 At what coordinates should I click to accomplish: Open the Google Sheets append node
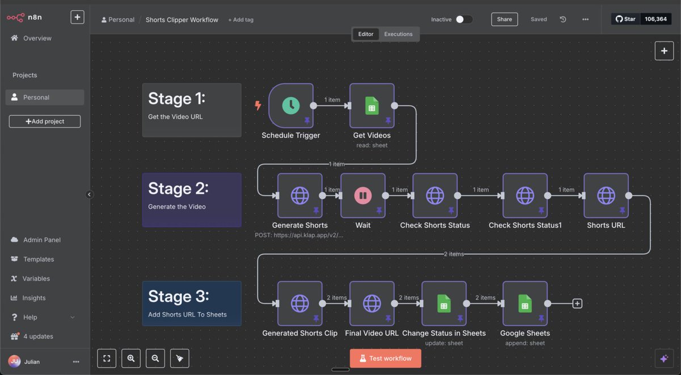[x=524, y=304]
